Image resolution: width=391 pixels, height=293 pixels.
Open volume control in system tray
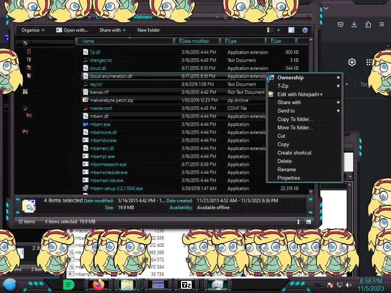pyautogui.click(x=349, y=285)
